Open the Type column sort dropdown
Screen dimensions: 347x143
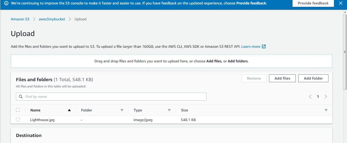(x=169, y=110)
